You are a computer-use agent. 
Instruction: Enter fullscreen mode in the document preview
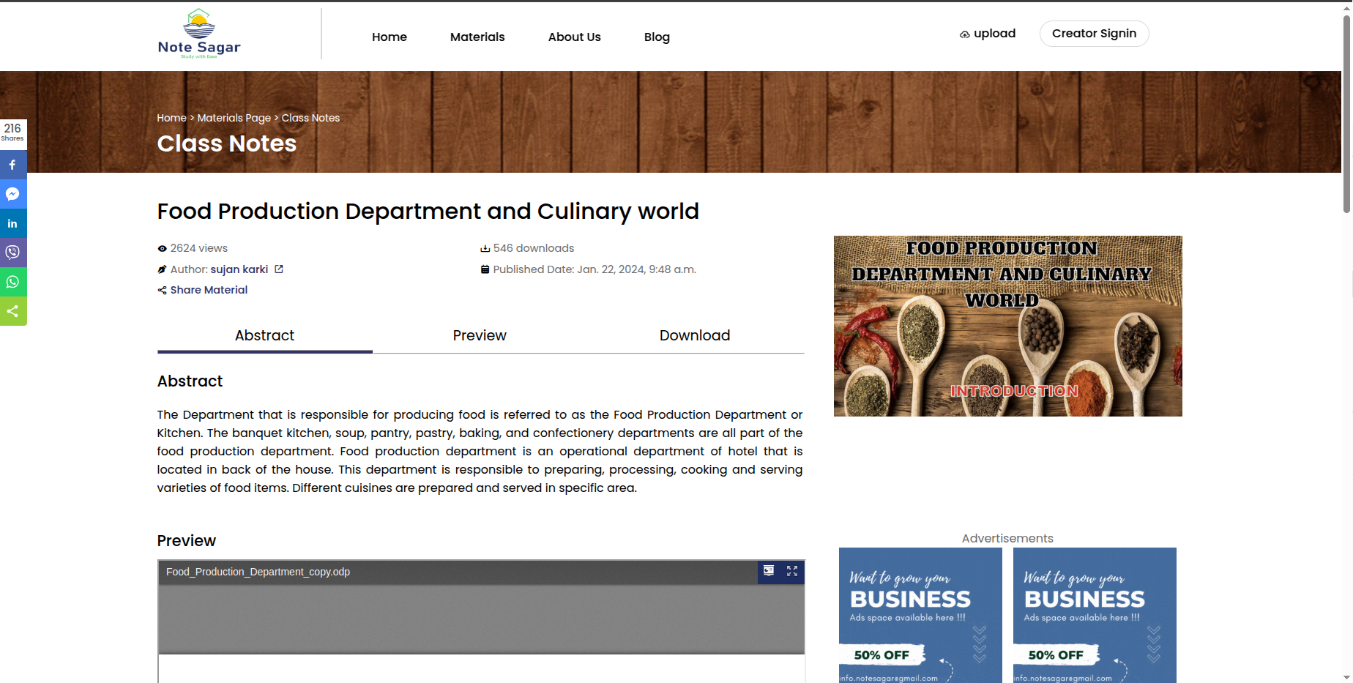pyautogui.click(x=792, y=571)
